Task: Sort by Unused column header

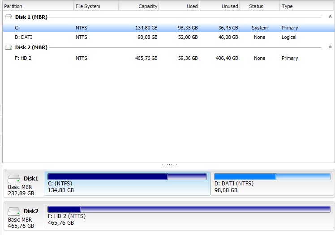Action: (x=219, y=6)
